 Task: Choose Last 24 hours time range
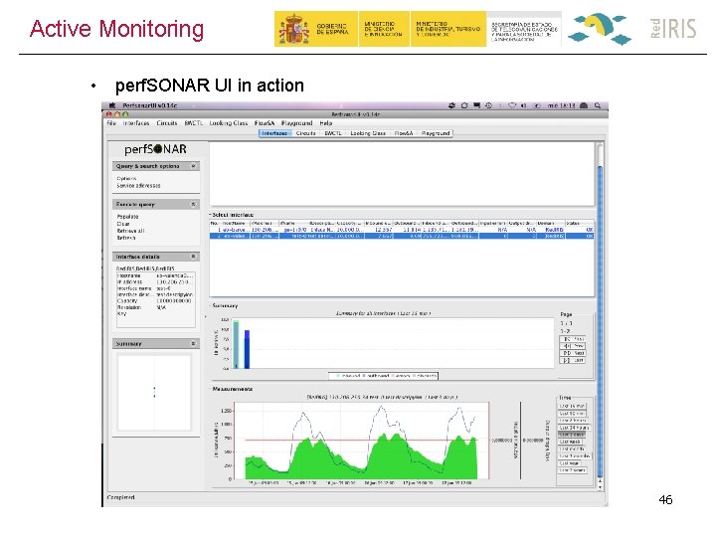pyautogui.click(x=574, y=428)
